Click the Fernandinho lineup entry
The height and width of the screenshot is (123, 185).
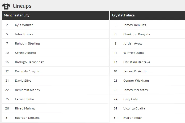tap(24, 99)
